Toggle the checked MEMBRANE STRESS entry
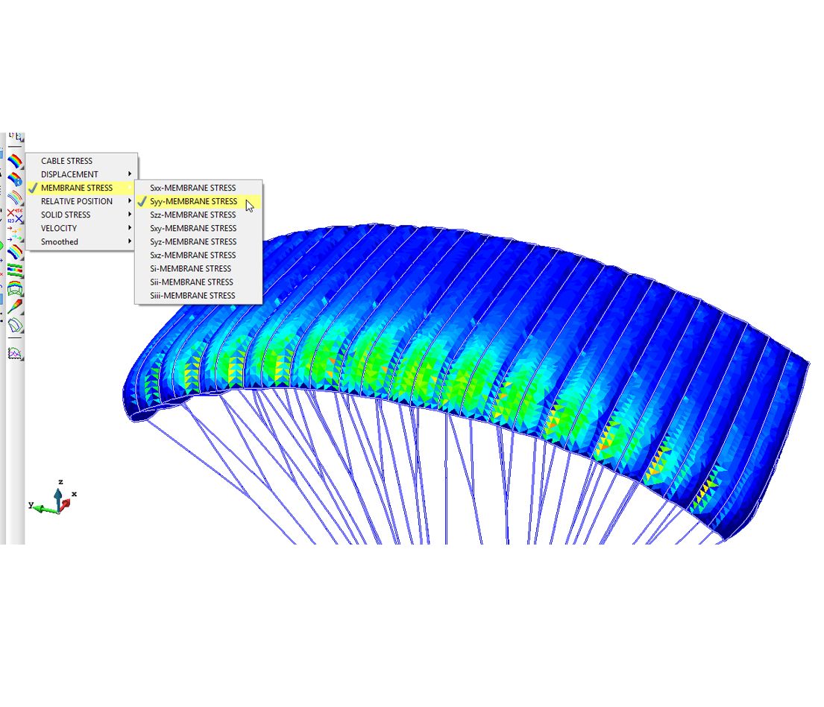Image resolution: width=824 pixels, height=707 pixels. point(77,188)
